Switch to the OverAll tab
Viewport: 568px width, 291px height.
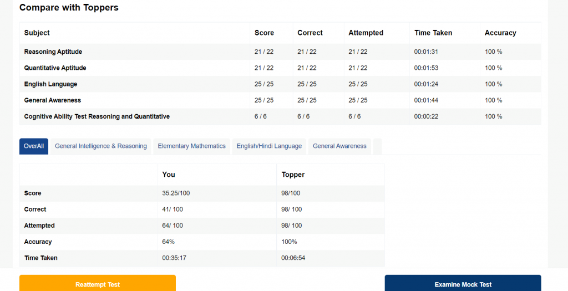point(34,146)
